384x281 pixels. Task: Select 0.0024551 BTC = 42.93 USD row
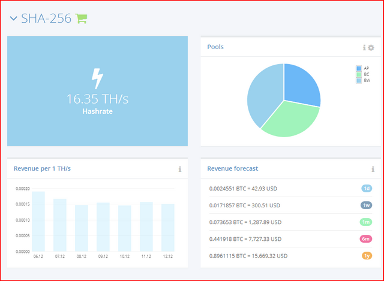coord(290,189)
